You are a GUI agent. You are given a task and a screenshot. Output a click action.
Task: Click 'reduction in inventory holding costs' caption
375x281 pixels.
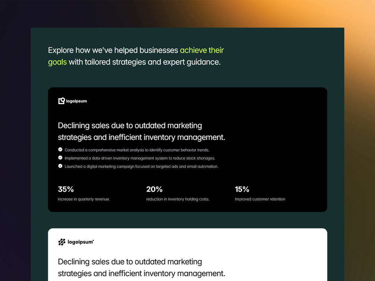pos(178,199)
